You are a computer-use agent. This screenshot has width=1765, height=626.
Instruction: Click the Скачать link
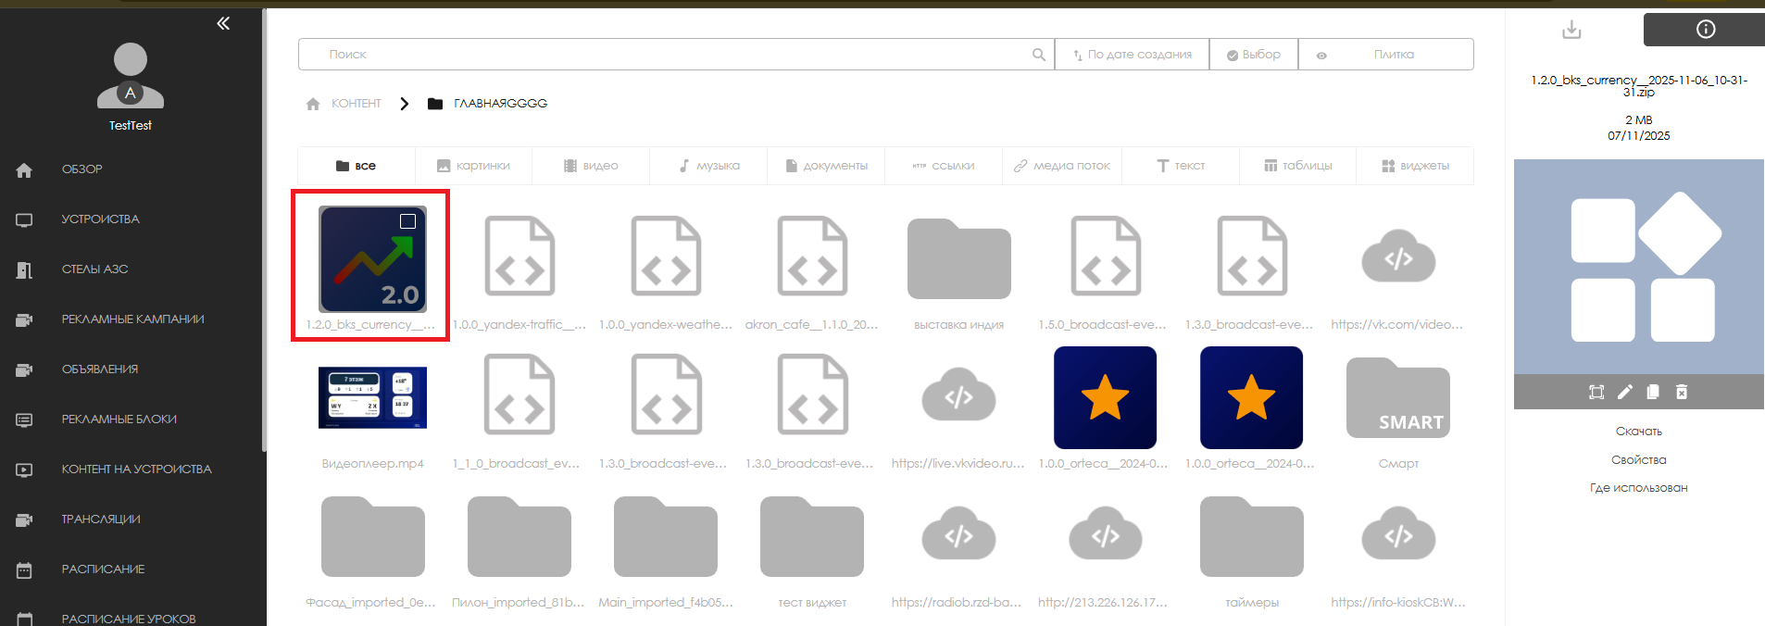pos(1638,432)
